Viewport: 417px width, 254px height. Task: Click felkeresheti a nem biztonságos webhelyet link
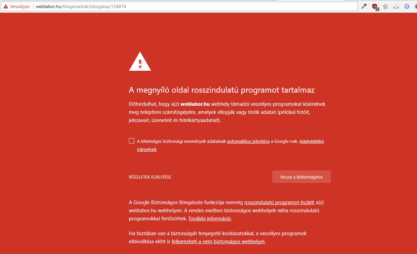(218, 242)
